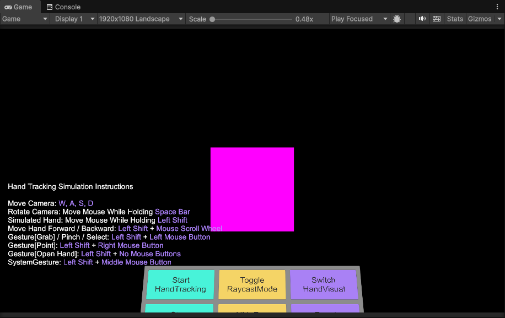Click the 0.48x scale value
Image resolution: width=505 pixels, height=318 pixels.
point(304,19)
